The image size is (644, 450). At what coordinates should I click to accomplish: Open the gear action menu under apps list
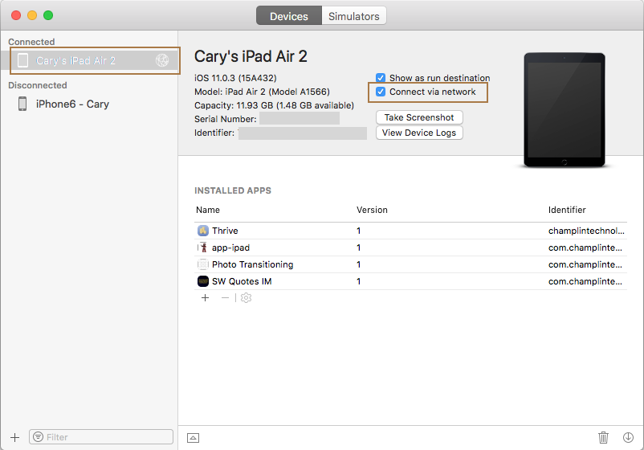246,298
